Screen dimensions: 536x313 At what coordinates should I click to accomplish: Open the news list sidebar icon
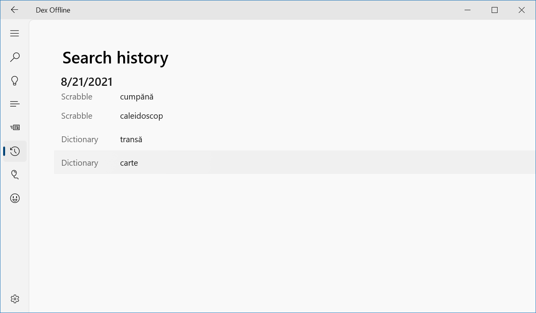pos(15,128)
